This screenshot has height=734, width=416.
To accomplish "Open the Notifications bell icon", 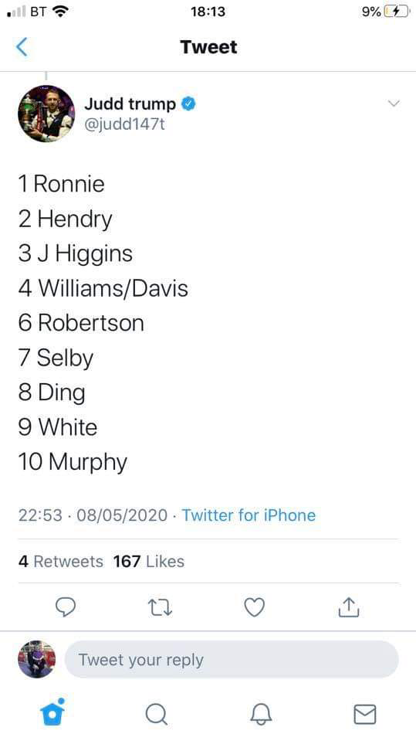I will coord(261,715).
